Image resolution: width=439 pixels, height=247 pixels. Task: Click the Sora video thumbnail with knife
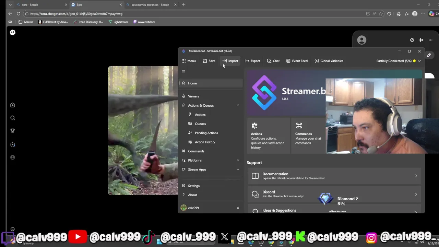point(143,130)
